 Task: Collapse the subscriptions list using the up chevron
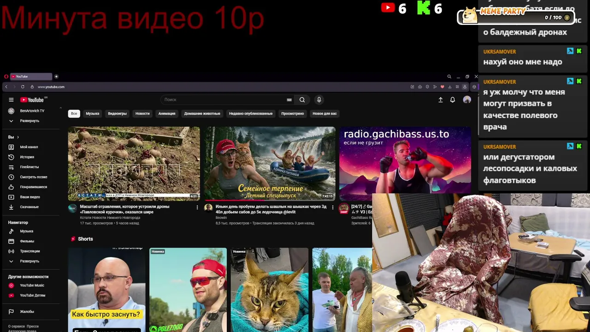[x=60, y=108]
